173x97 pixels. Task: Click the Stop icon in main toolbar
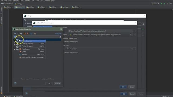(168, 4)
